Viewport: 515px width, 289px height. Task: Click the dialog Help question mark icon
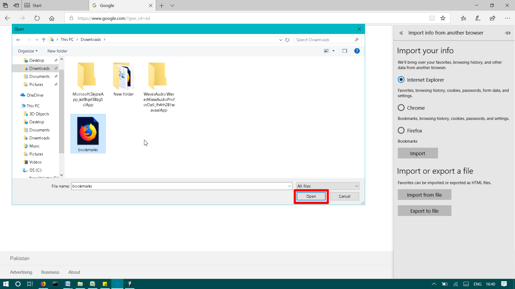pos(357,51)
